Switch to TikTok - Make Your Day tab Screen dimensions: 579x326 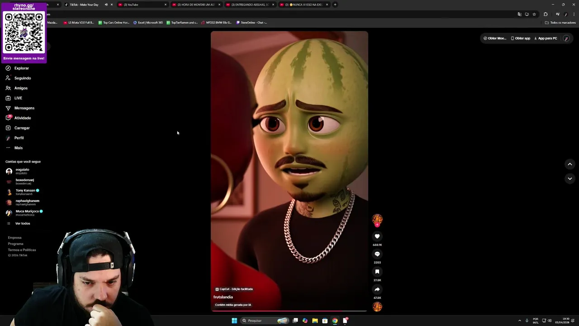click(x=84, y=5)
